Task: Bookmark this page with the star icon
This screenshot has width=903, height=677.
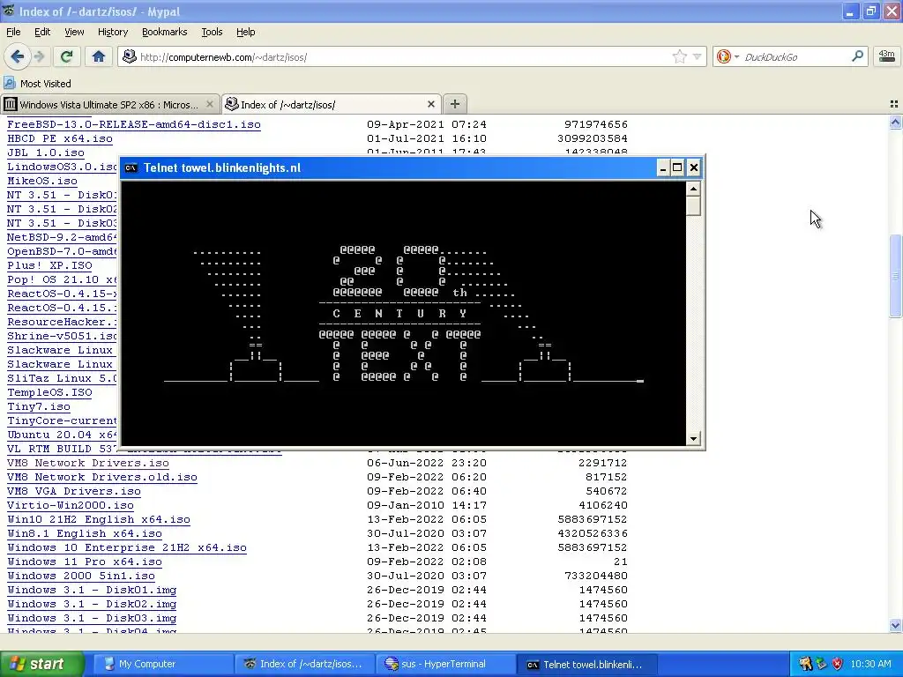Action: pyautogui.click(x=680, y=56)
